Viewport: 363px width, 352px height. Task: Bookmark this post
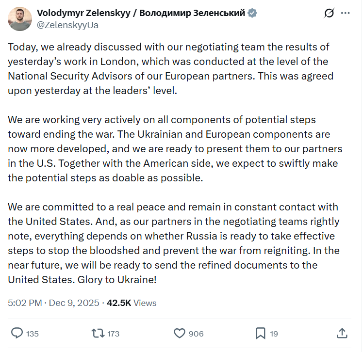[x=261, y=333]
